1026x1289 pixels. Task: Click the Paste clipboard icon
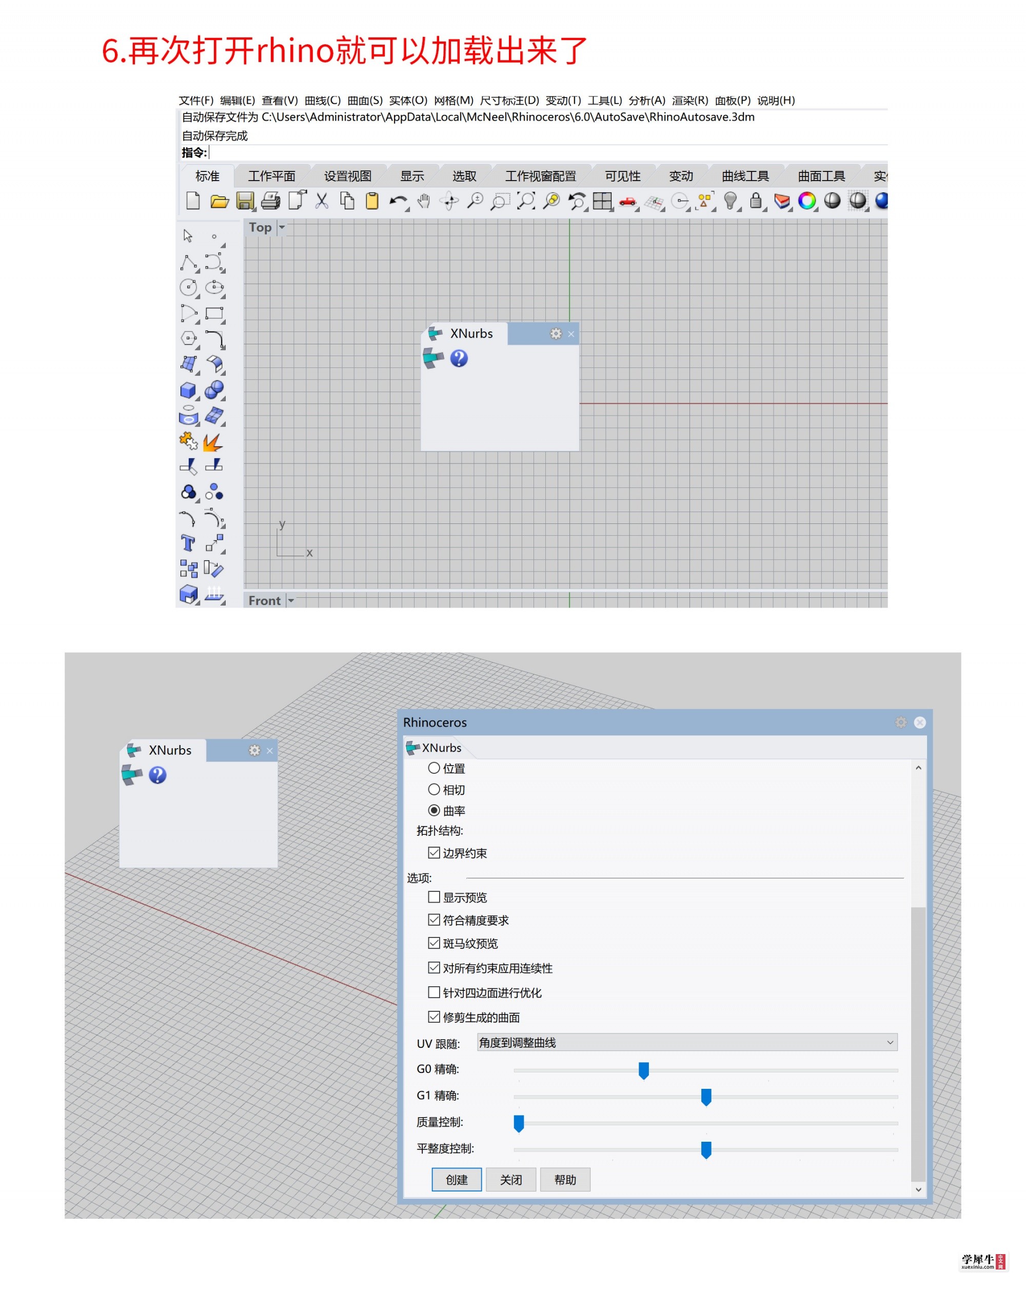pos(372,201)
